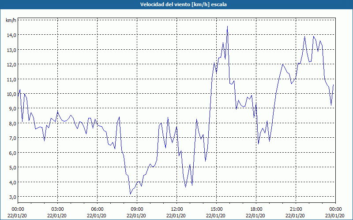Click the 10,0 y-axis value
Image resolution: width=353 pixels, height=220 pixels.
[11, 94]
